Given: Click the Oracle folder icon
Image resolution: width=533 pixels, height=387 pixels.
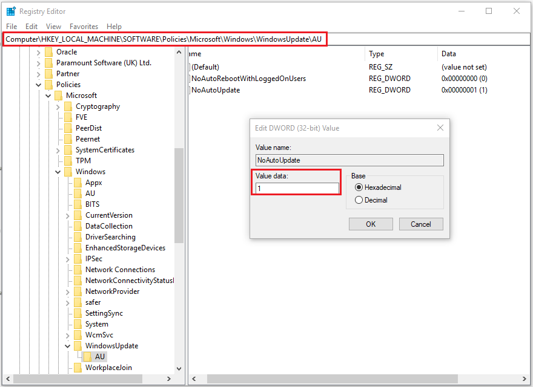Looking at the screenshot, I should pos(49,52).
